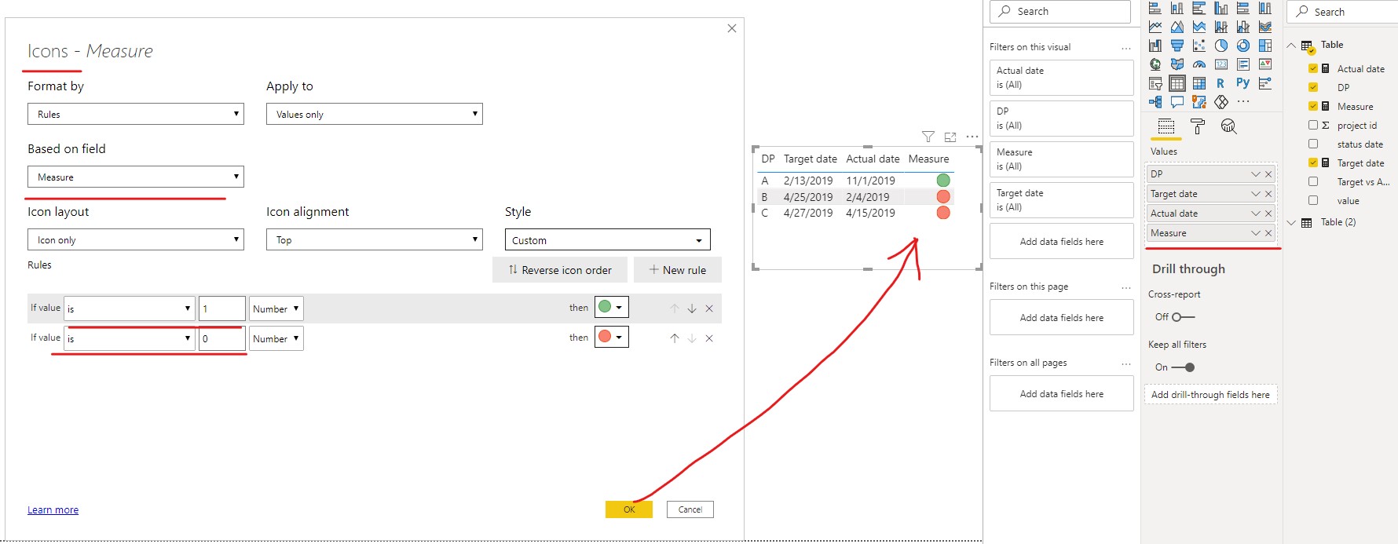The height and width of the screenshot is (544, 1398).
Task: Select the table visualization
Action: tap(1177, 83)
